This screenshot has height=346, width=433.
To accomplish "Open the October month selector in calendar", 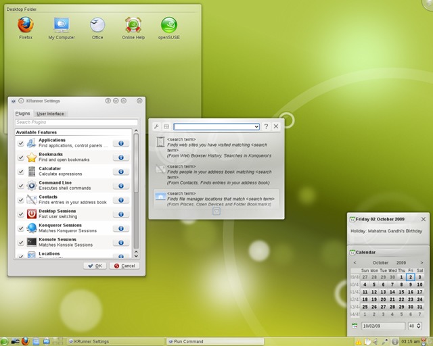I will pos(380,263).
